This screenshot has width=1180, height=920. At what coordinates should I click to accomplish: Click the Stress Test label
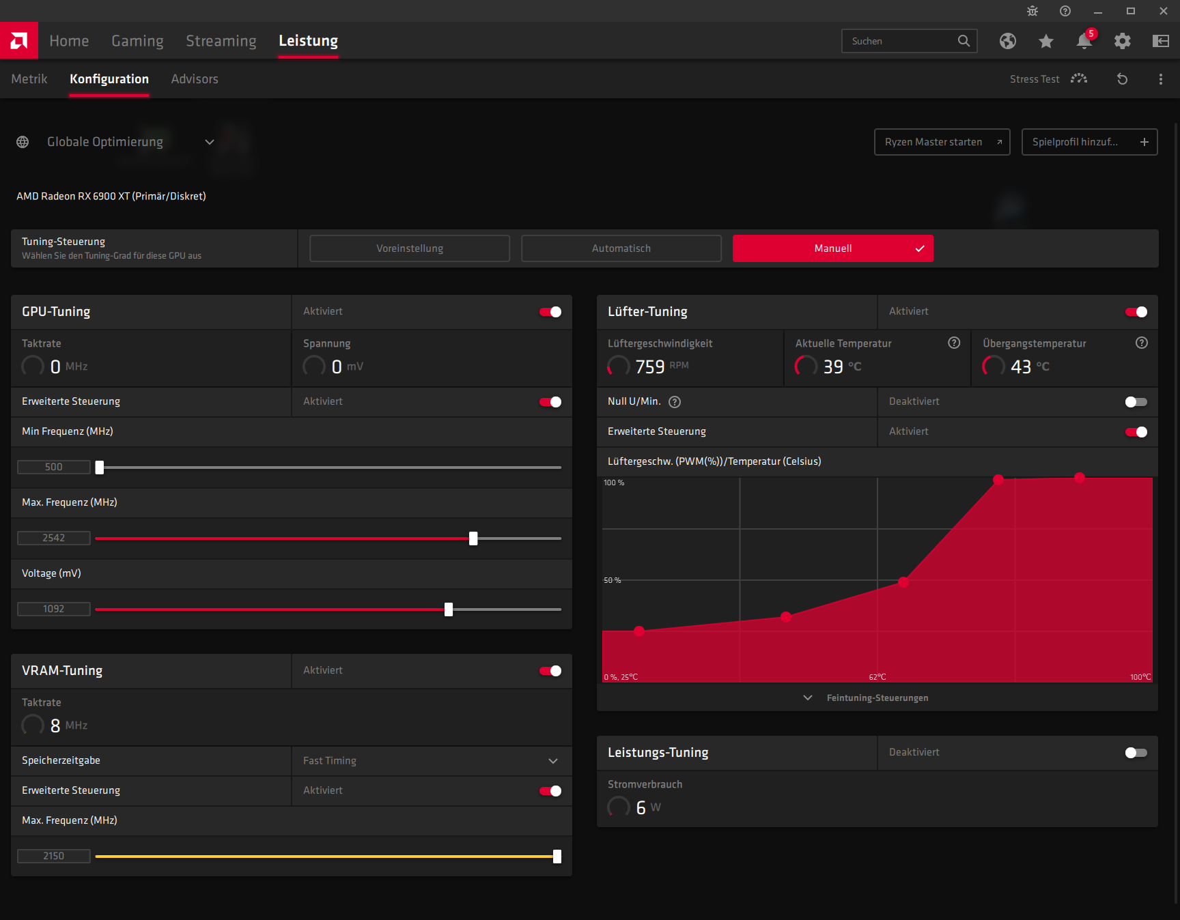click(x=1035, y=79)
